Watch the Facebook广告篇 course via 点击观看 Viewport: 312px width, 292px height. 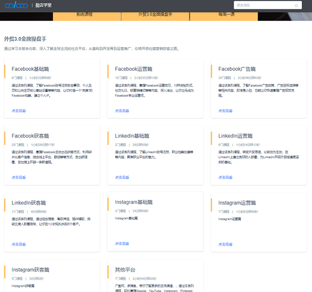[x=225, y=111]
